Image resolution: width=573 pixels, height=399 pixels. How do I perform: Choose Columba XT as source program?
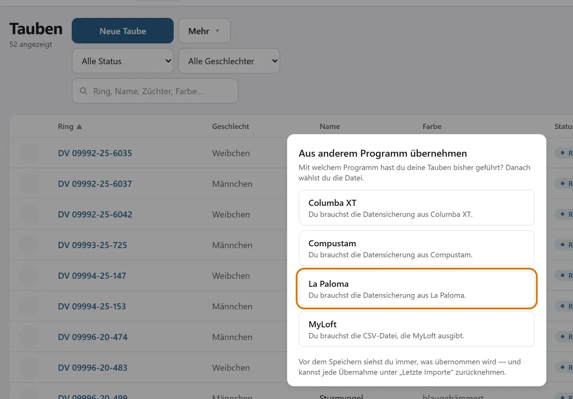[416, 208]
